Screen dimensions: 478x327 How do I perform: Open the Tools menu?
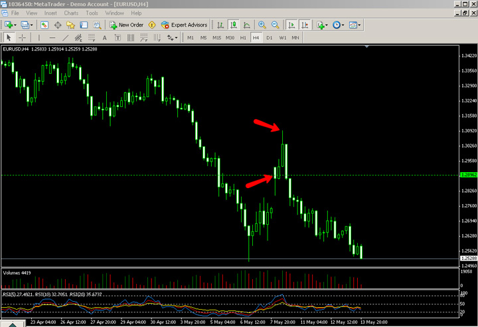pyautogui.click(x=92, y=13)
